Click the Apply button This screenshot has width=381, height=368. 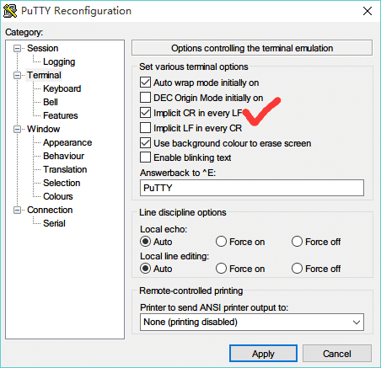(263, 354)
